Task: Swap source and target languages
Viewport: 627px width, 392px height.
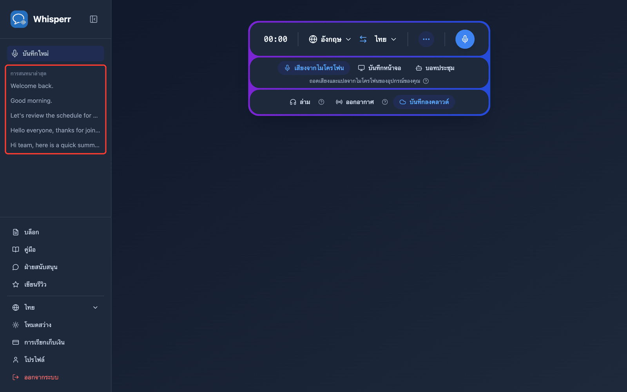Action: 363,39
